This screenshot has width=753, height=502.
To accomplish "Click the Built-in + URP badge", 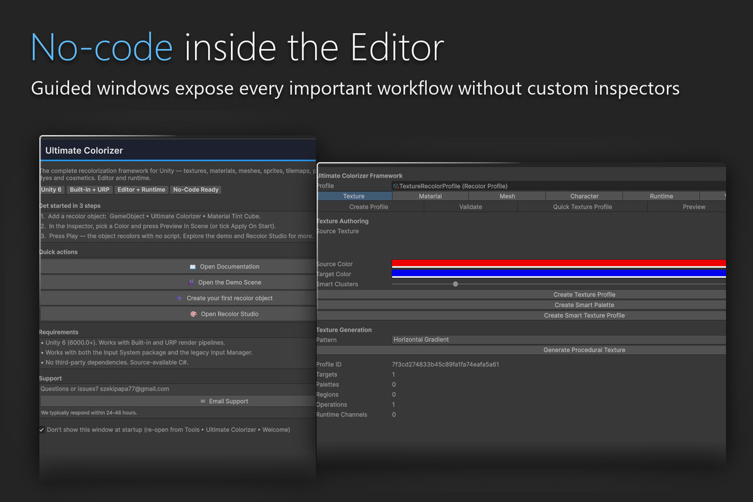I will [90, 190].
